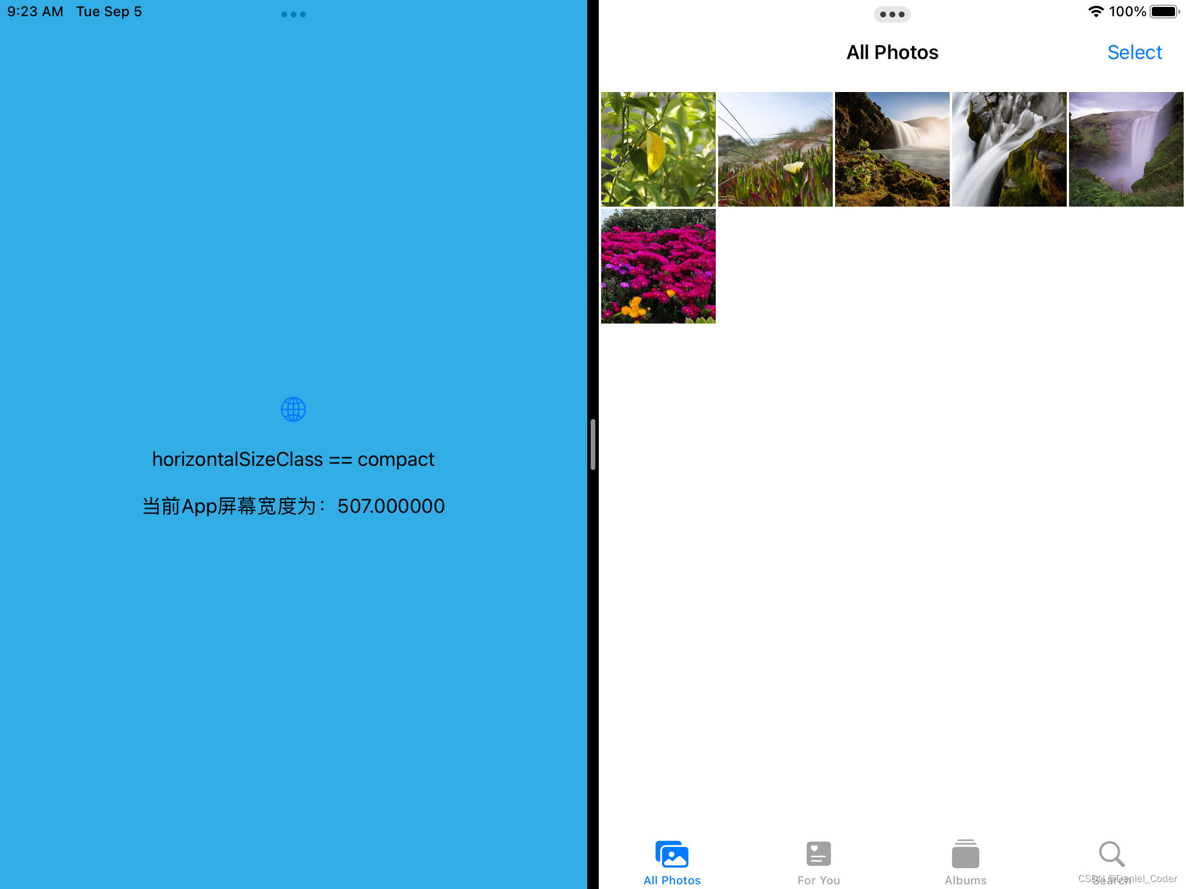
Task: Tap the battery status icon
Action: click(x=1164, y=12)
